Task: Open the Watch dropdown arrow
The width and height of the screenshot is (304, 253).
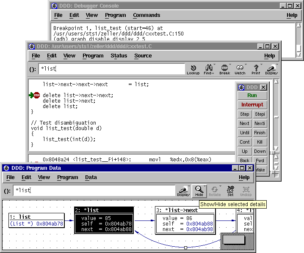Action: (246, 64)
